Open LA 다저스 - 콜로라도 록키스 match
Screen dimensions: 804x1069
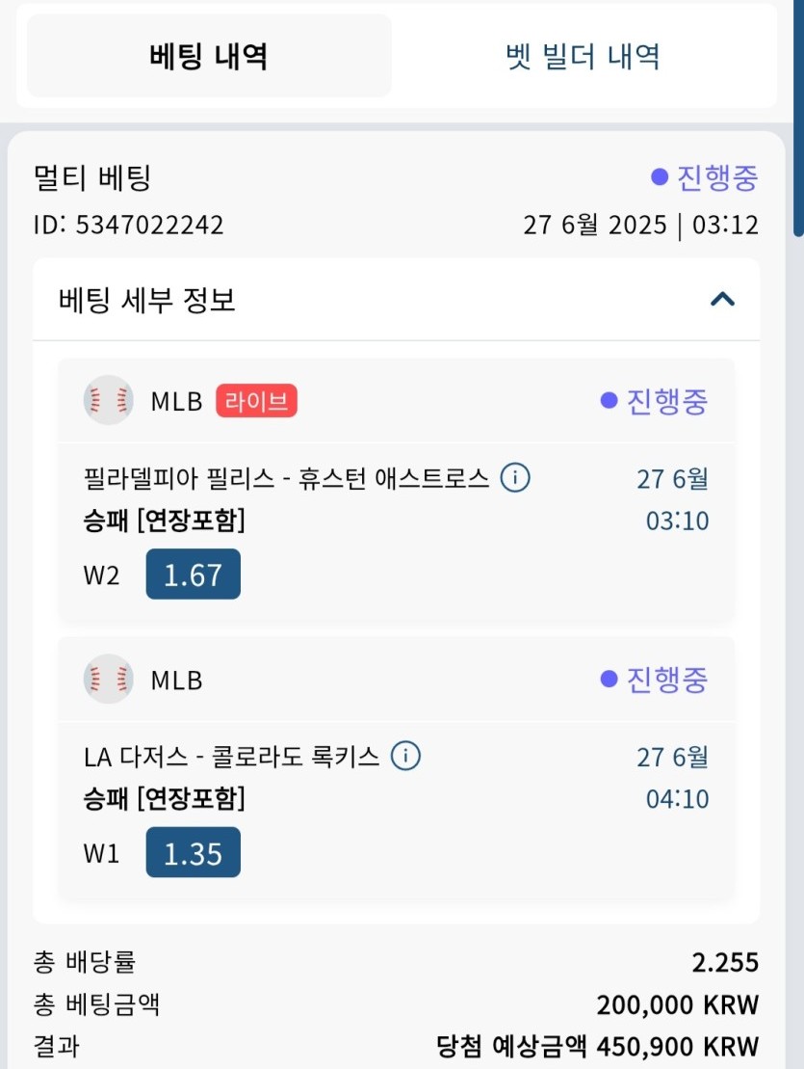[231, 756]
